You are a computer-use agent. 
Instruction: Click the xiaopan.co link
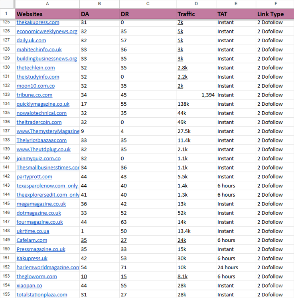29,286
